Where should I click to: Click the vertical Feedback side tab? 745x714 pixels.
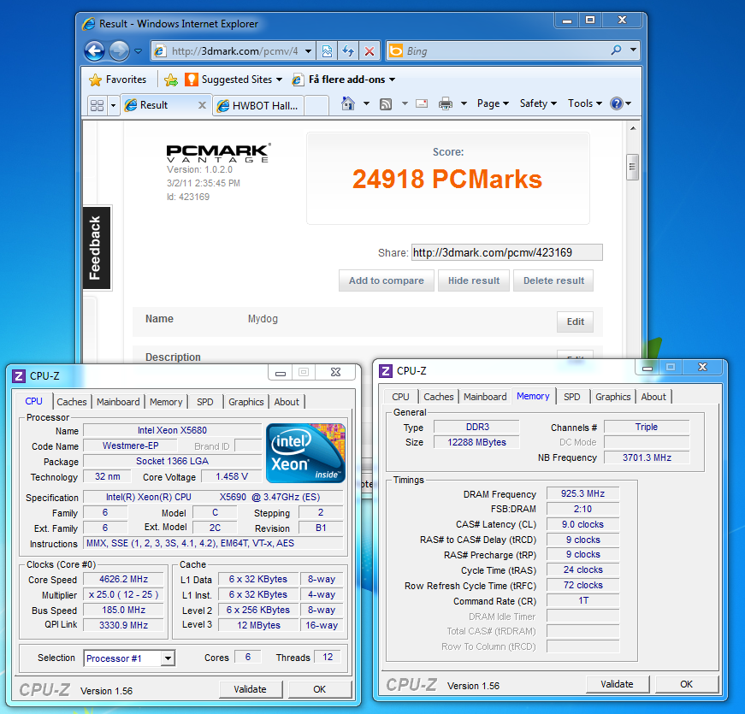click(x=97, y=248)
